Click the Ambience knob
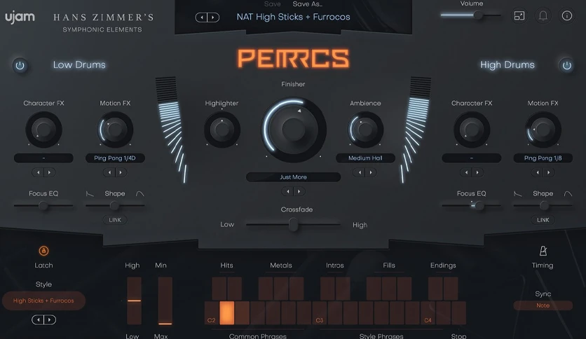This screenshot has height=339, width=586. tap(365, 130)
